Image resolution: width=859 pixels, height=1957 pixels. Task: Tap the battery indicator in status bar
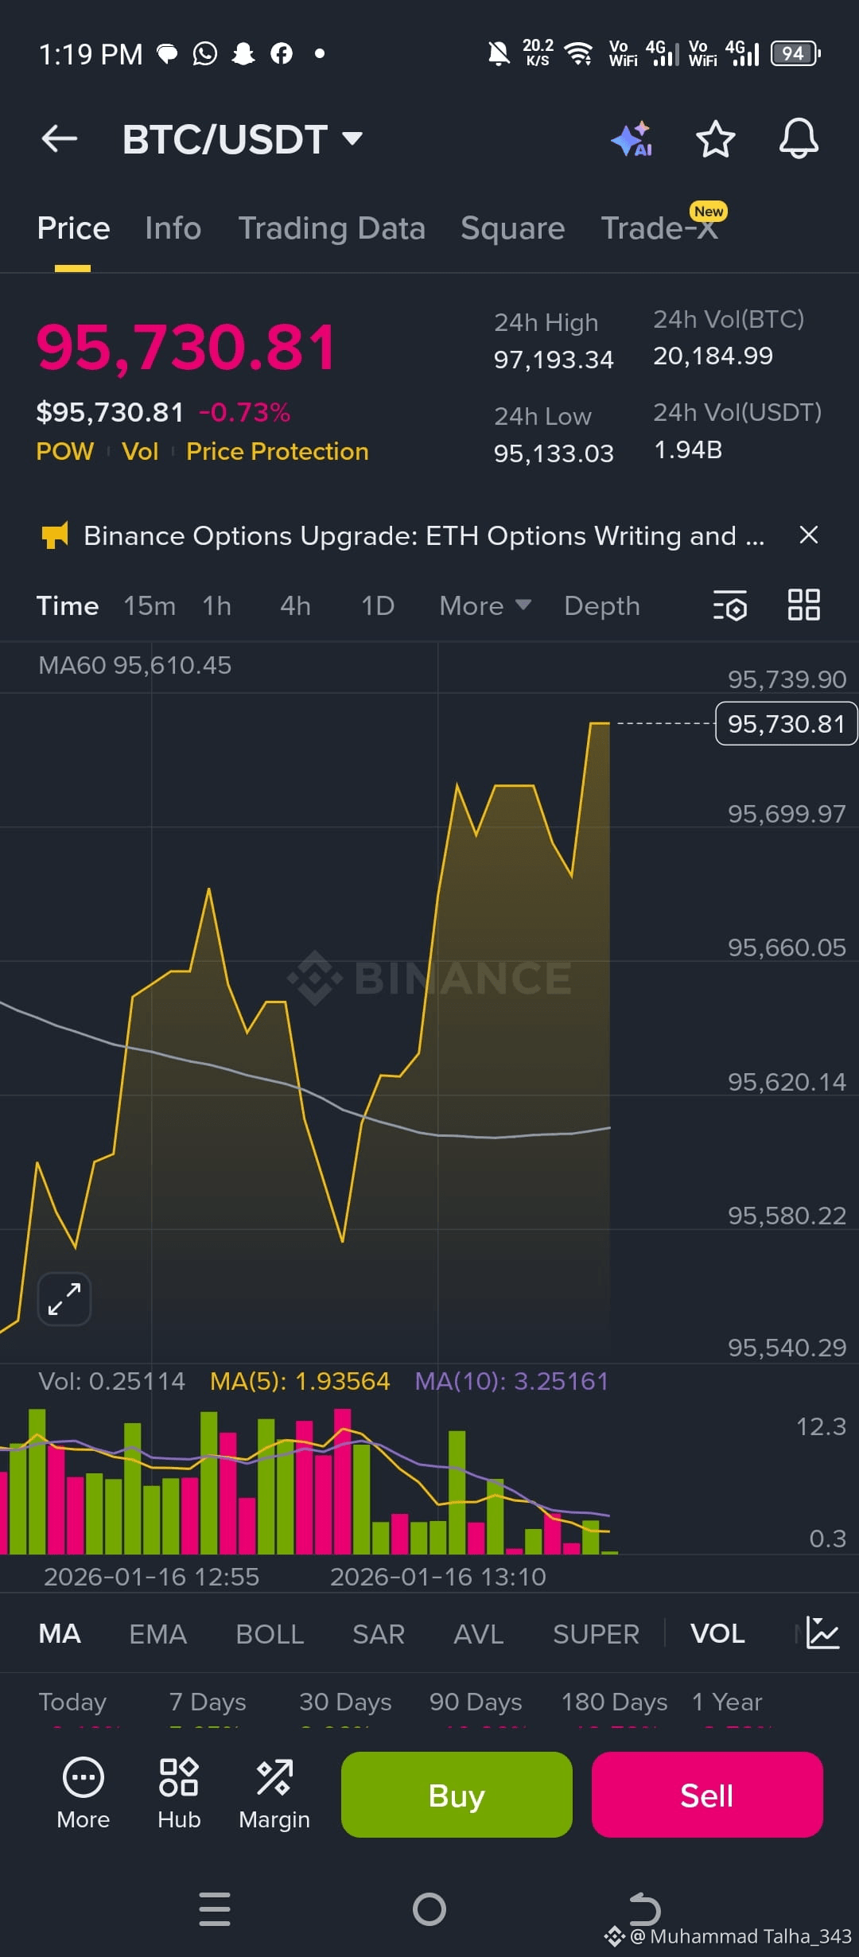point(795,53)
